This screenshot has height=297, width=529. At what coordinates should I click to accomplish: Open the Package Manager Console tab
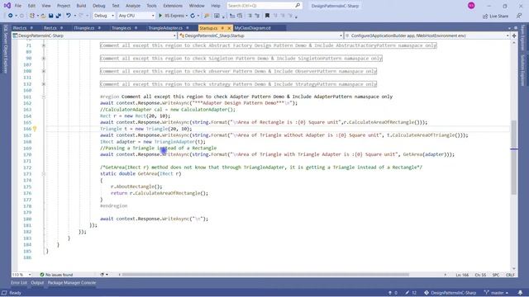72,283
